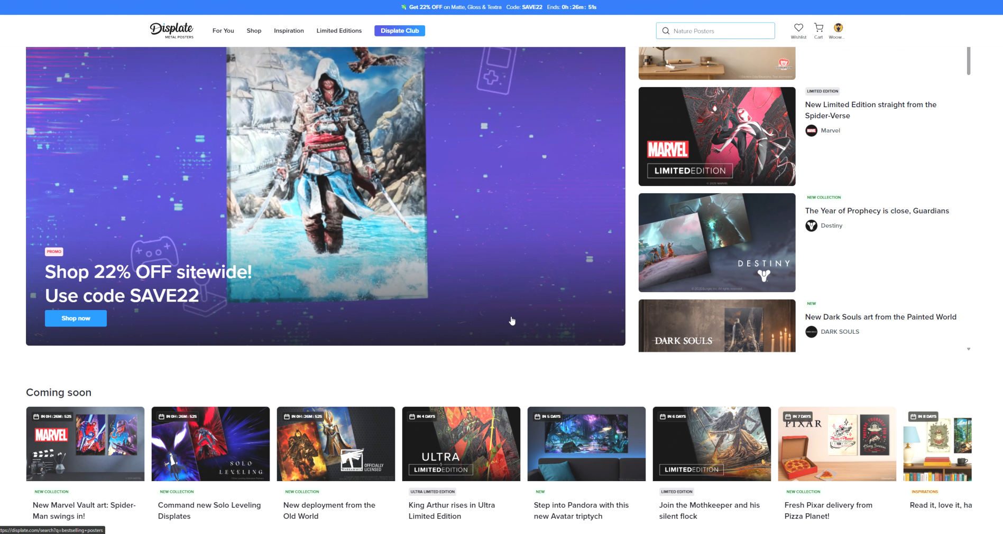This screenshot has height=534, width=1003.
Task: Click the Destiny brand avatar icon
Action: (x=811, y=226)
